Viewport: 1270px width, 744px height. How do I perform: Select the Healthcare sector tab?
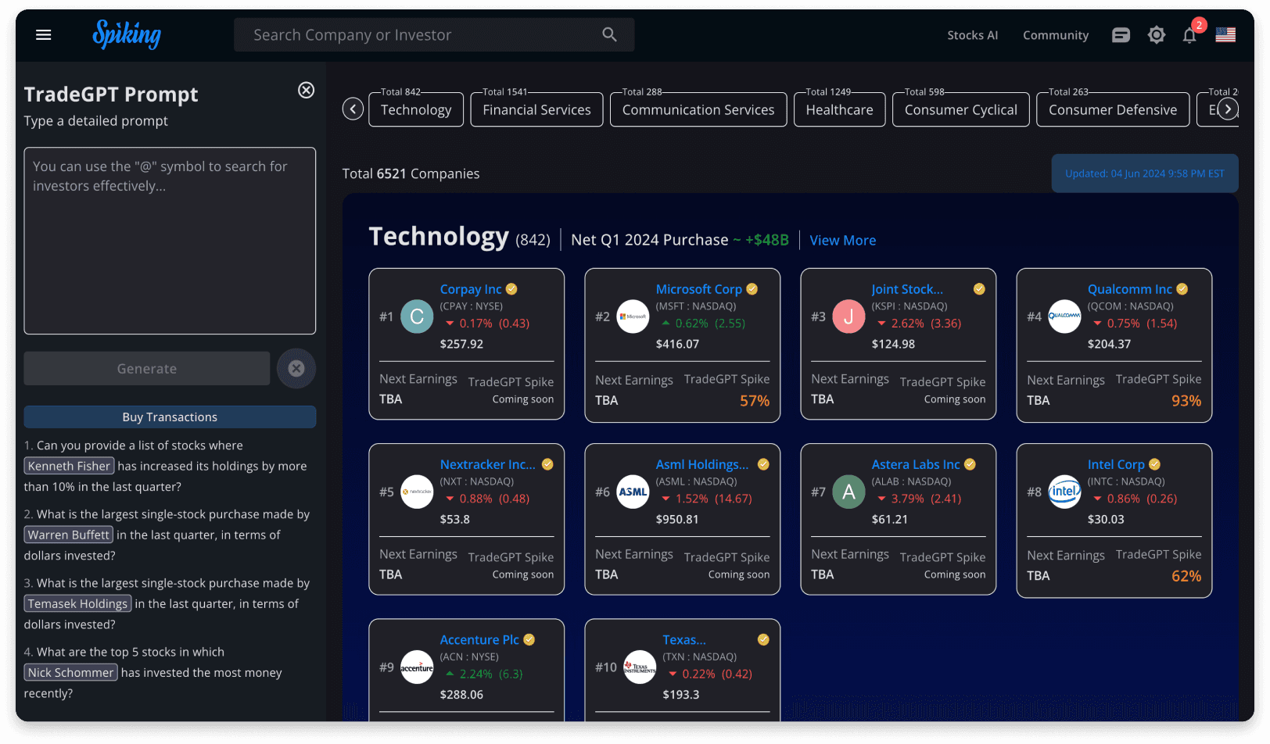point(840,109)
